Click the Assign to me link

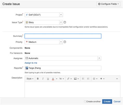(31, 63)
